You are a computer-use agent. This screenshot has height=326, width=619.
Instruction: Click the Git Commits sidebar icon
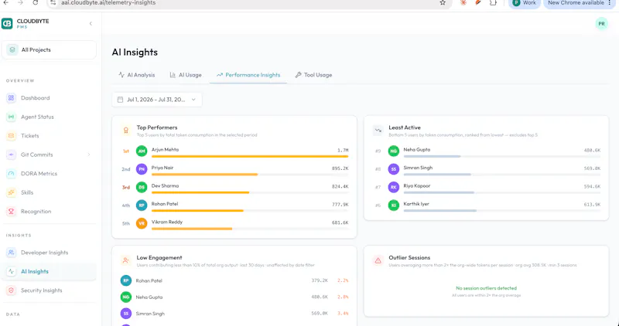click(11, 155)
